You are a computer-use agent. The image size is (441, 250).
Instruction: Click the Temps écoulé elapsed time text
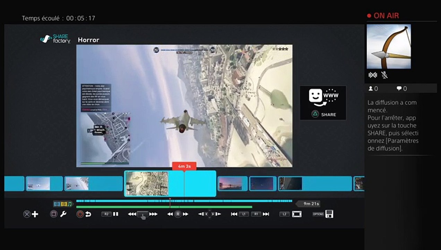pos(58,18)
